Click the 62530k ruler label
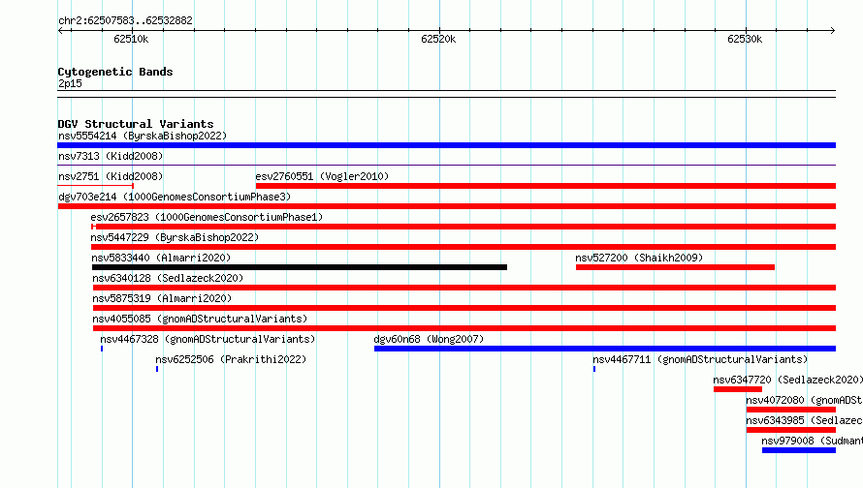Image resolution: width=863 pixels, height=488 pixels. point(745,39)
